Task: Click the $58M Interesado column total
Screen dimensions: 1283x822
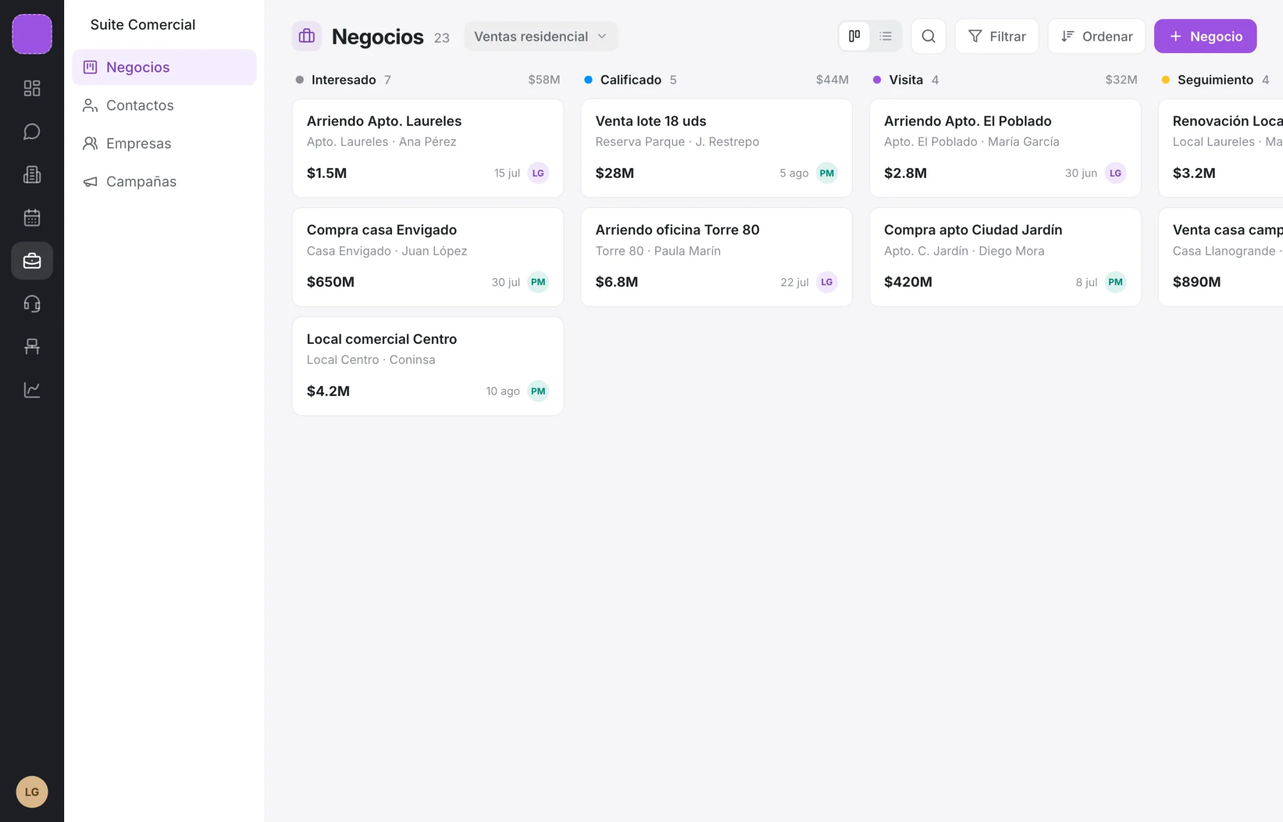Action: pyautogui.click(x=544, y=80)
